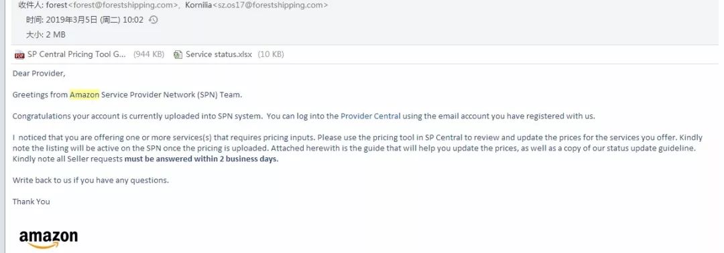Click the Congratulations your account sentence
Viewport: 724px width, 253px height.
click(137, 116)
